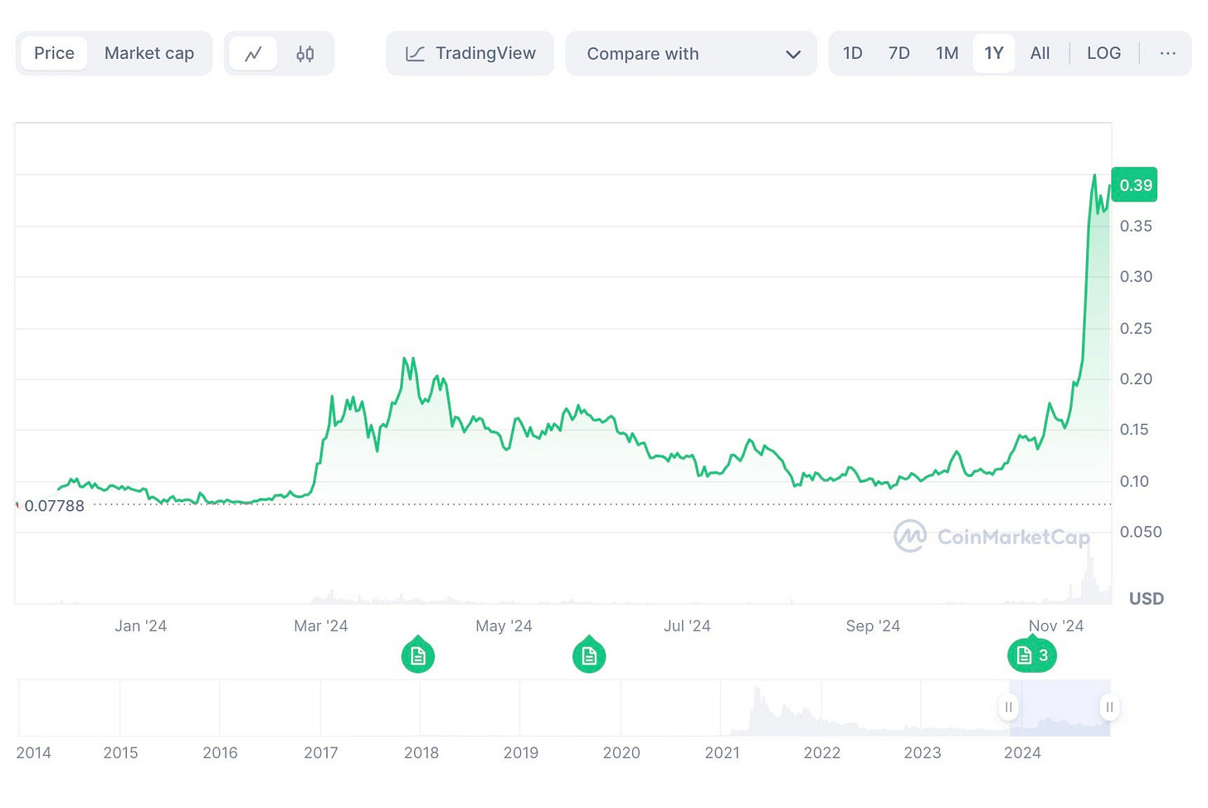
Task: Click the 2021 label in navigator
Action: pyautogui.click(x=722, y=753)
